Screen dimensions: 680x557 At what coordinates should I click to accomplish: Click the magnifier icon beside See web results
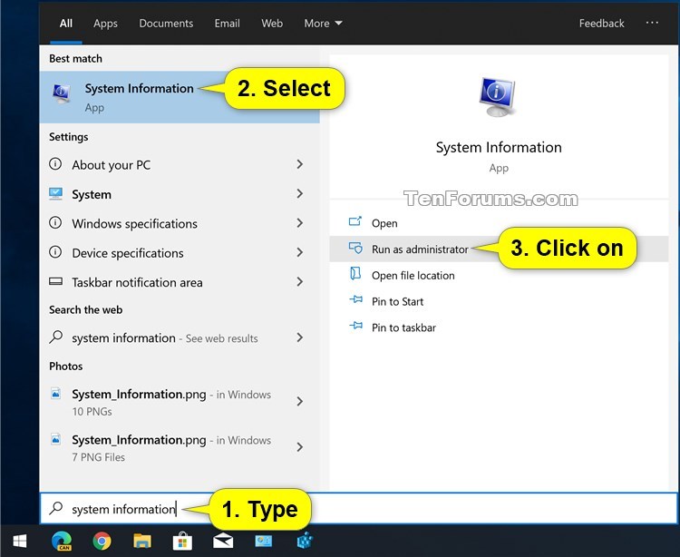[56, 337]
